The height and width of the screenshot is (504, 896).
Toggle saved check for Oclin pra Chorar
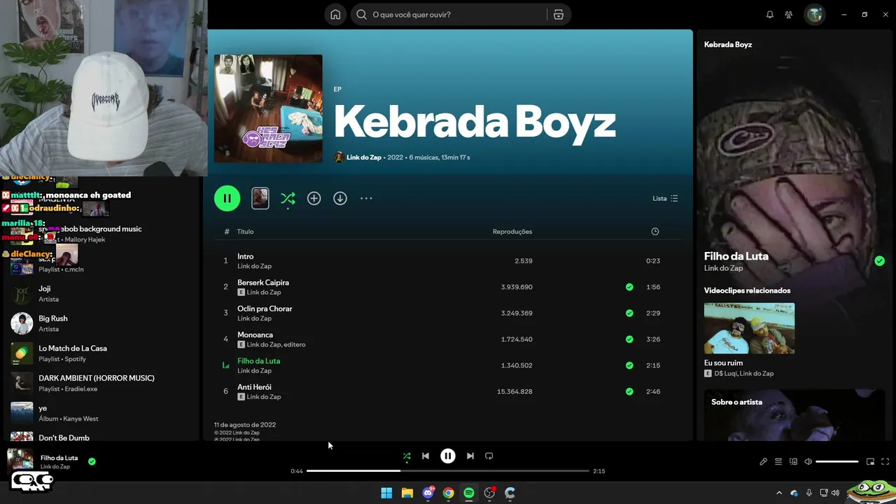click(629, 313)
